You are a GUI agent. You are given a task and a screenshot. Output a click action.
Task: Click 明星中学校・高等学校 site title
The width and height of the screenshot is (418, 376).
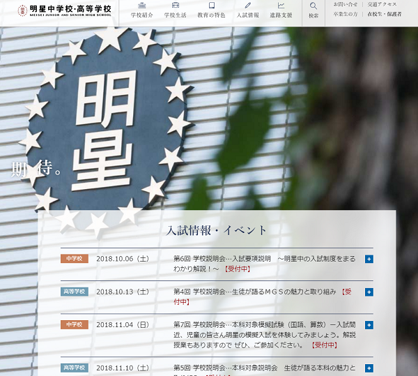[x=70, y=9]
